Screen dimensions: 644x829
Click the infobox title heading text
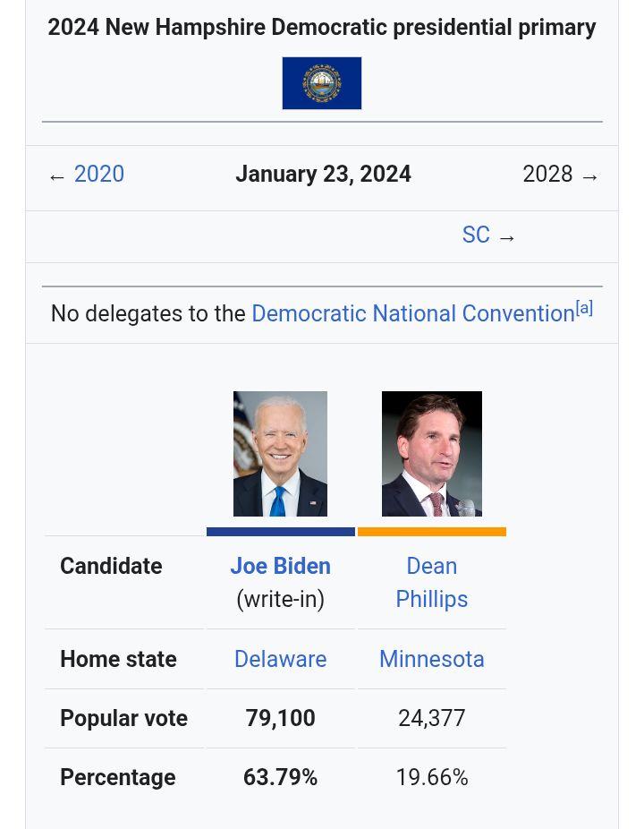click(x=322, y=28)
